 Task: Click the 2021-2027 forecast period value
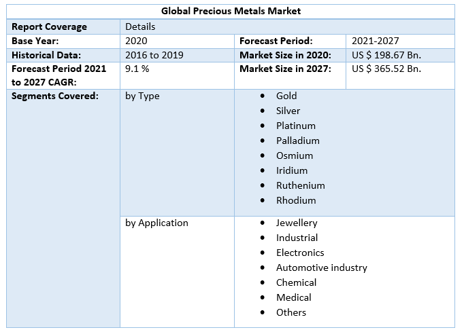click(x=376, y=41)
